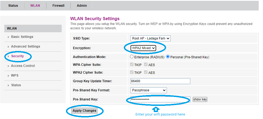263x119 pixels.
Task: Toggle TKIP checkbox under WPA Cipher Suite
Action: click(132, 64)
